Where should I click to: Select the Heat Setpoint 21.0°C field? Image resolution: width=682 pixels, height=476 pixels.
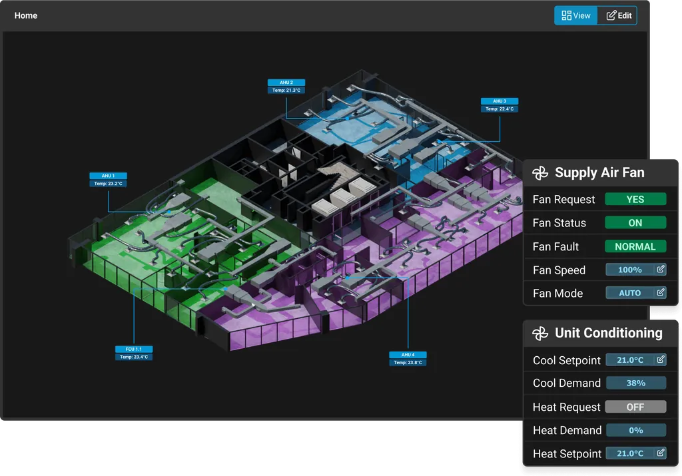point(635,453)
